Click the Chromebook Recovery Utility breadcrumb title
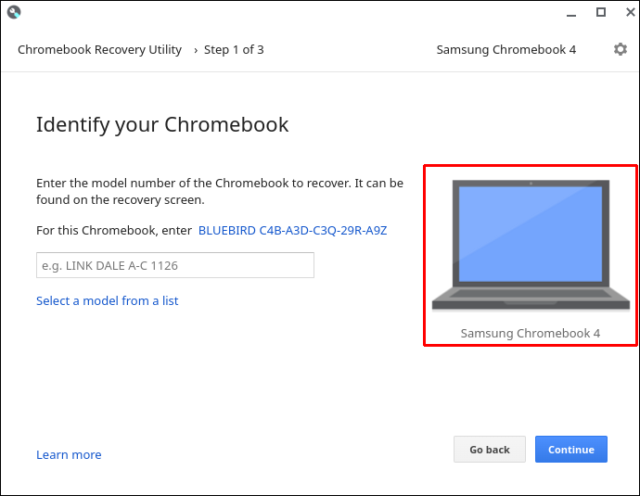Image resolution: width=640 pixels, height=496 pixels. tap(99, 50)
